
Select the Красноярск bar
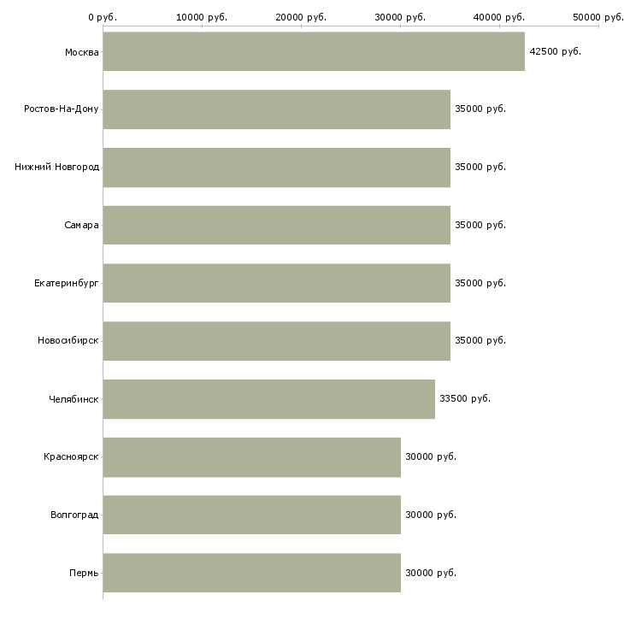pyautogui.click(x=251, y=456)
